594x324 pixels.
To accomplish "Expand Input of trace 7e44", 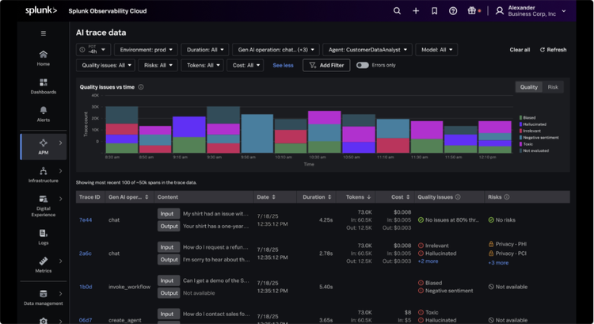I will tap(167, 213).
